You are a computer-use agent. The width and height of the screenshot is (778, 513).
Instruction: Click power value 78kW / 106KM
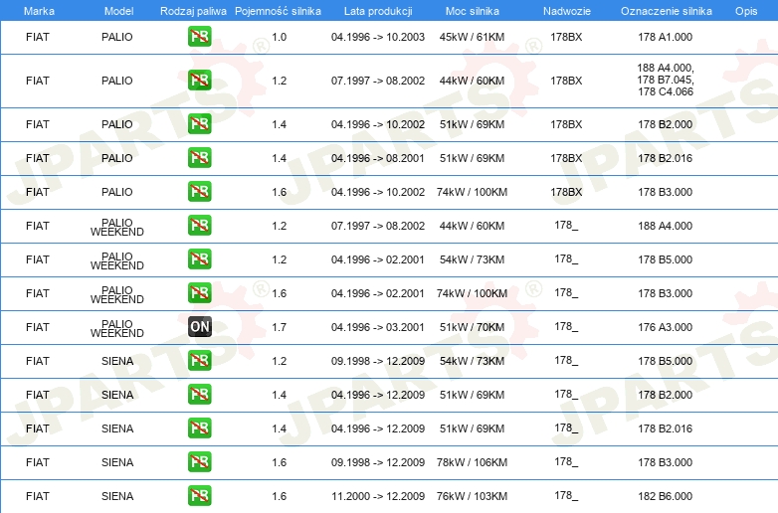(472, 462)
